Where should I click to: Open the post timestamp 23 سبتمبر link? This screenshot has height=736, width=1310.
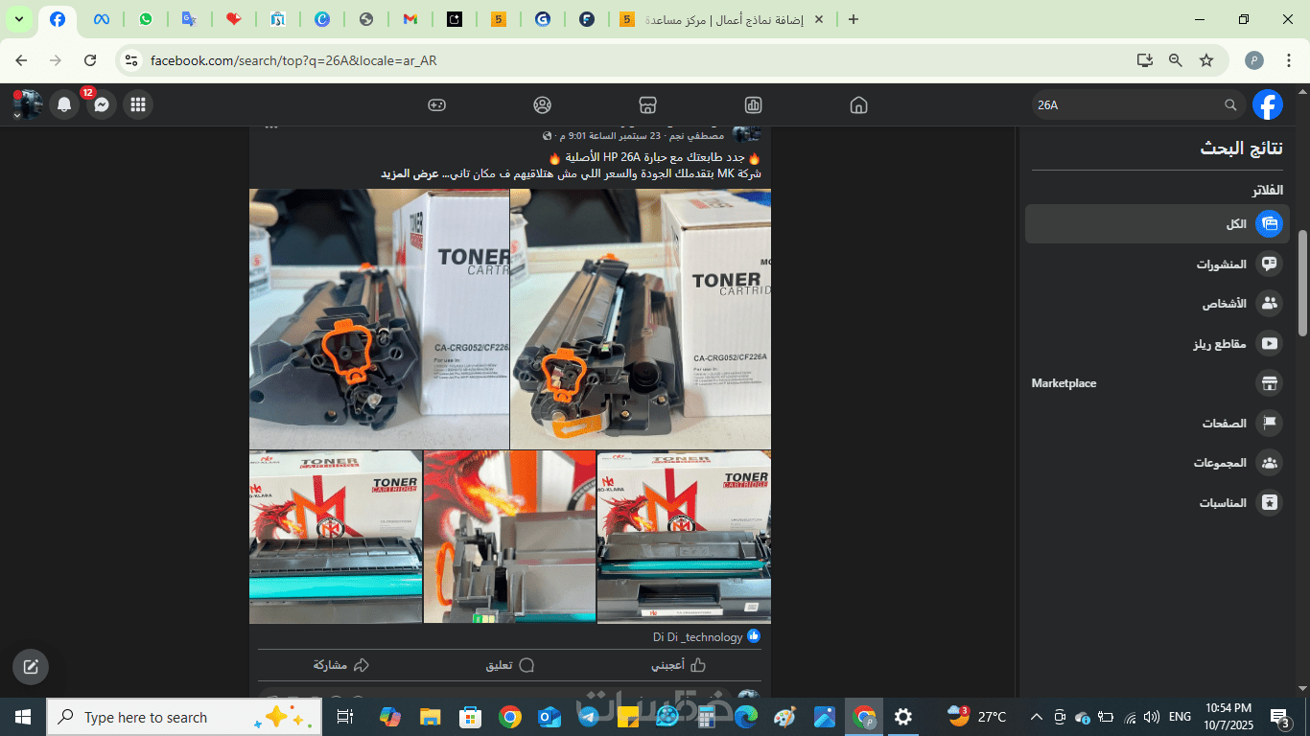tap(608, 136)
